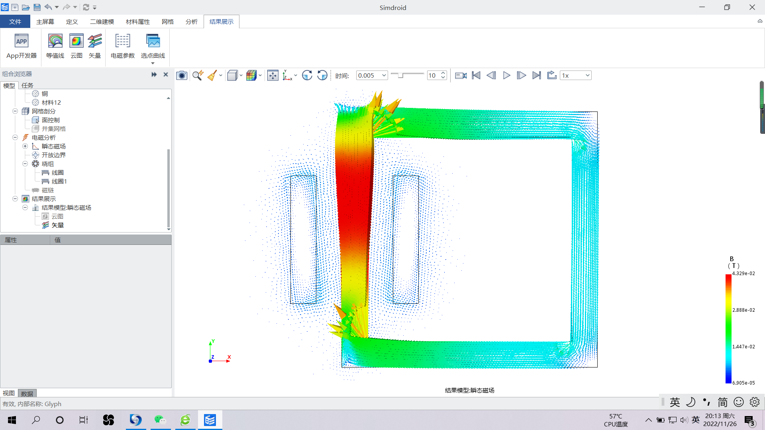This screenshot has width=765, height=430.
Task: Switch to 材料属性 tab
Action: click(x=138, y=21)
